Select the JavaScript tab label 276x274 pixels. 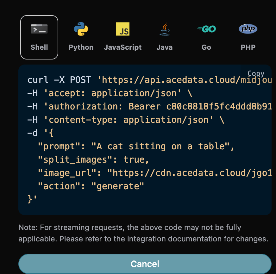click(123, 47)
